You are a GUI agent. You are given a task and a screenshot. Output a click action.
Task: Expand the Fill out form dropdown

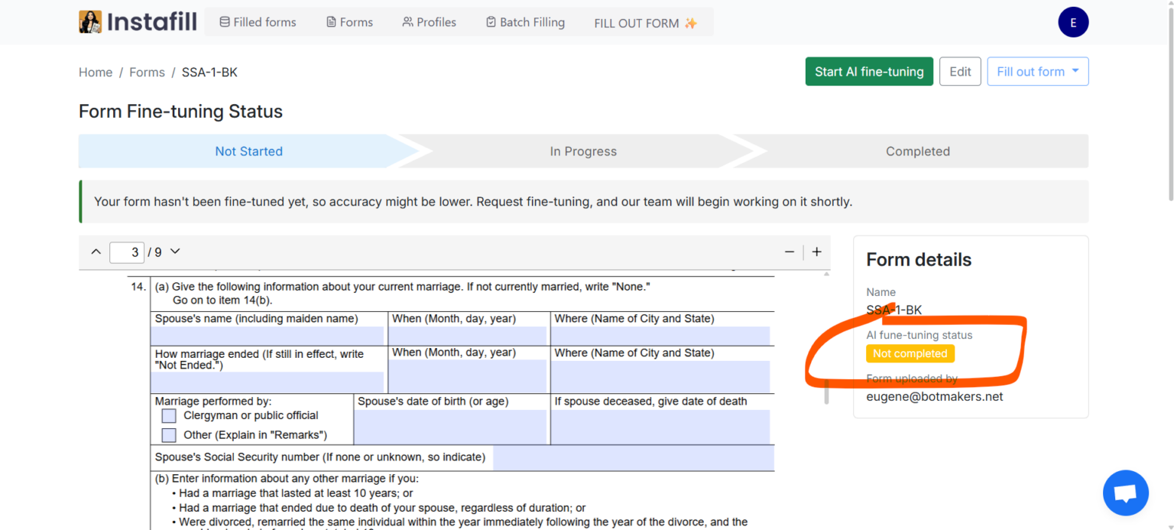(1037, 72)
